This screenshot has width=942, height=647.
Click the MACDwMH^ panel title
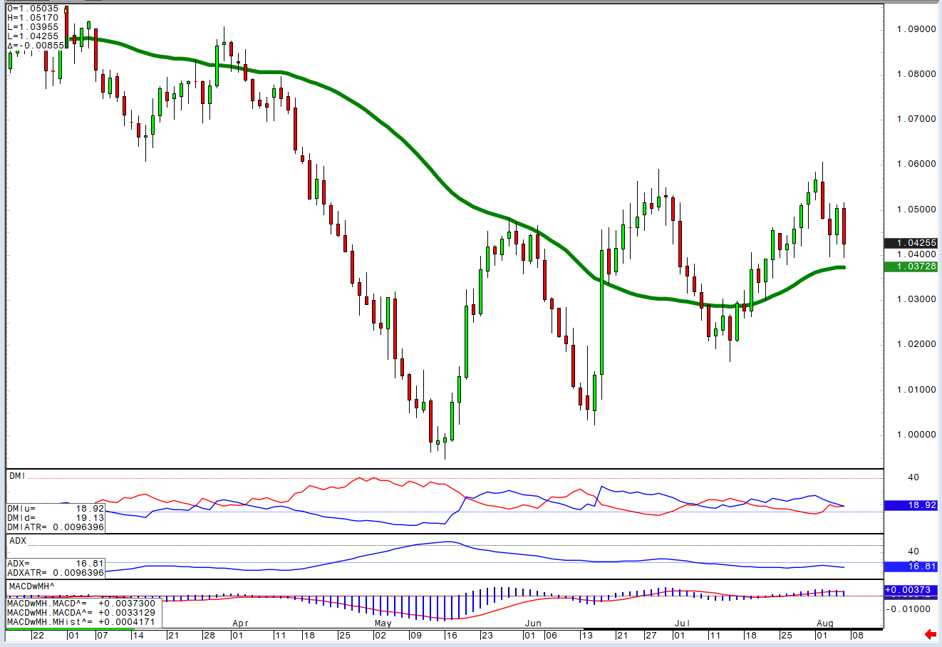(33, 586)
